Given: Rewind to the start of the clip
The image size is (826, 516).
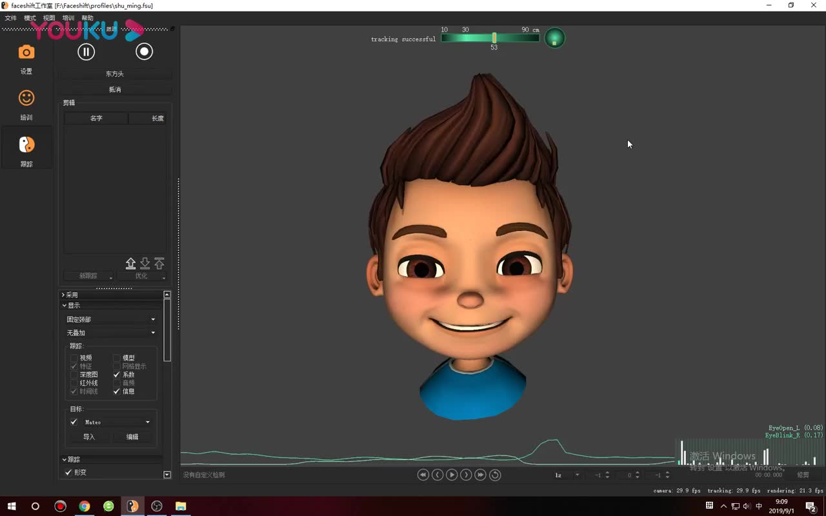Looking at the screenshot, I should pyautogui.click(x=423, y=475).
